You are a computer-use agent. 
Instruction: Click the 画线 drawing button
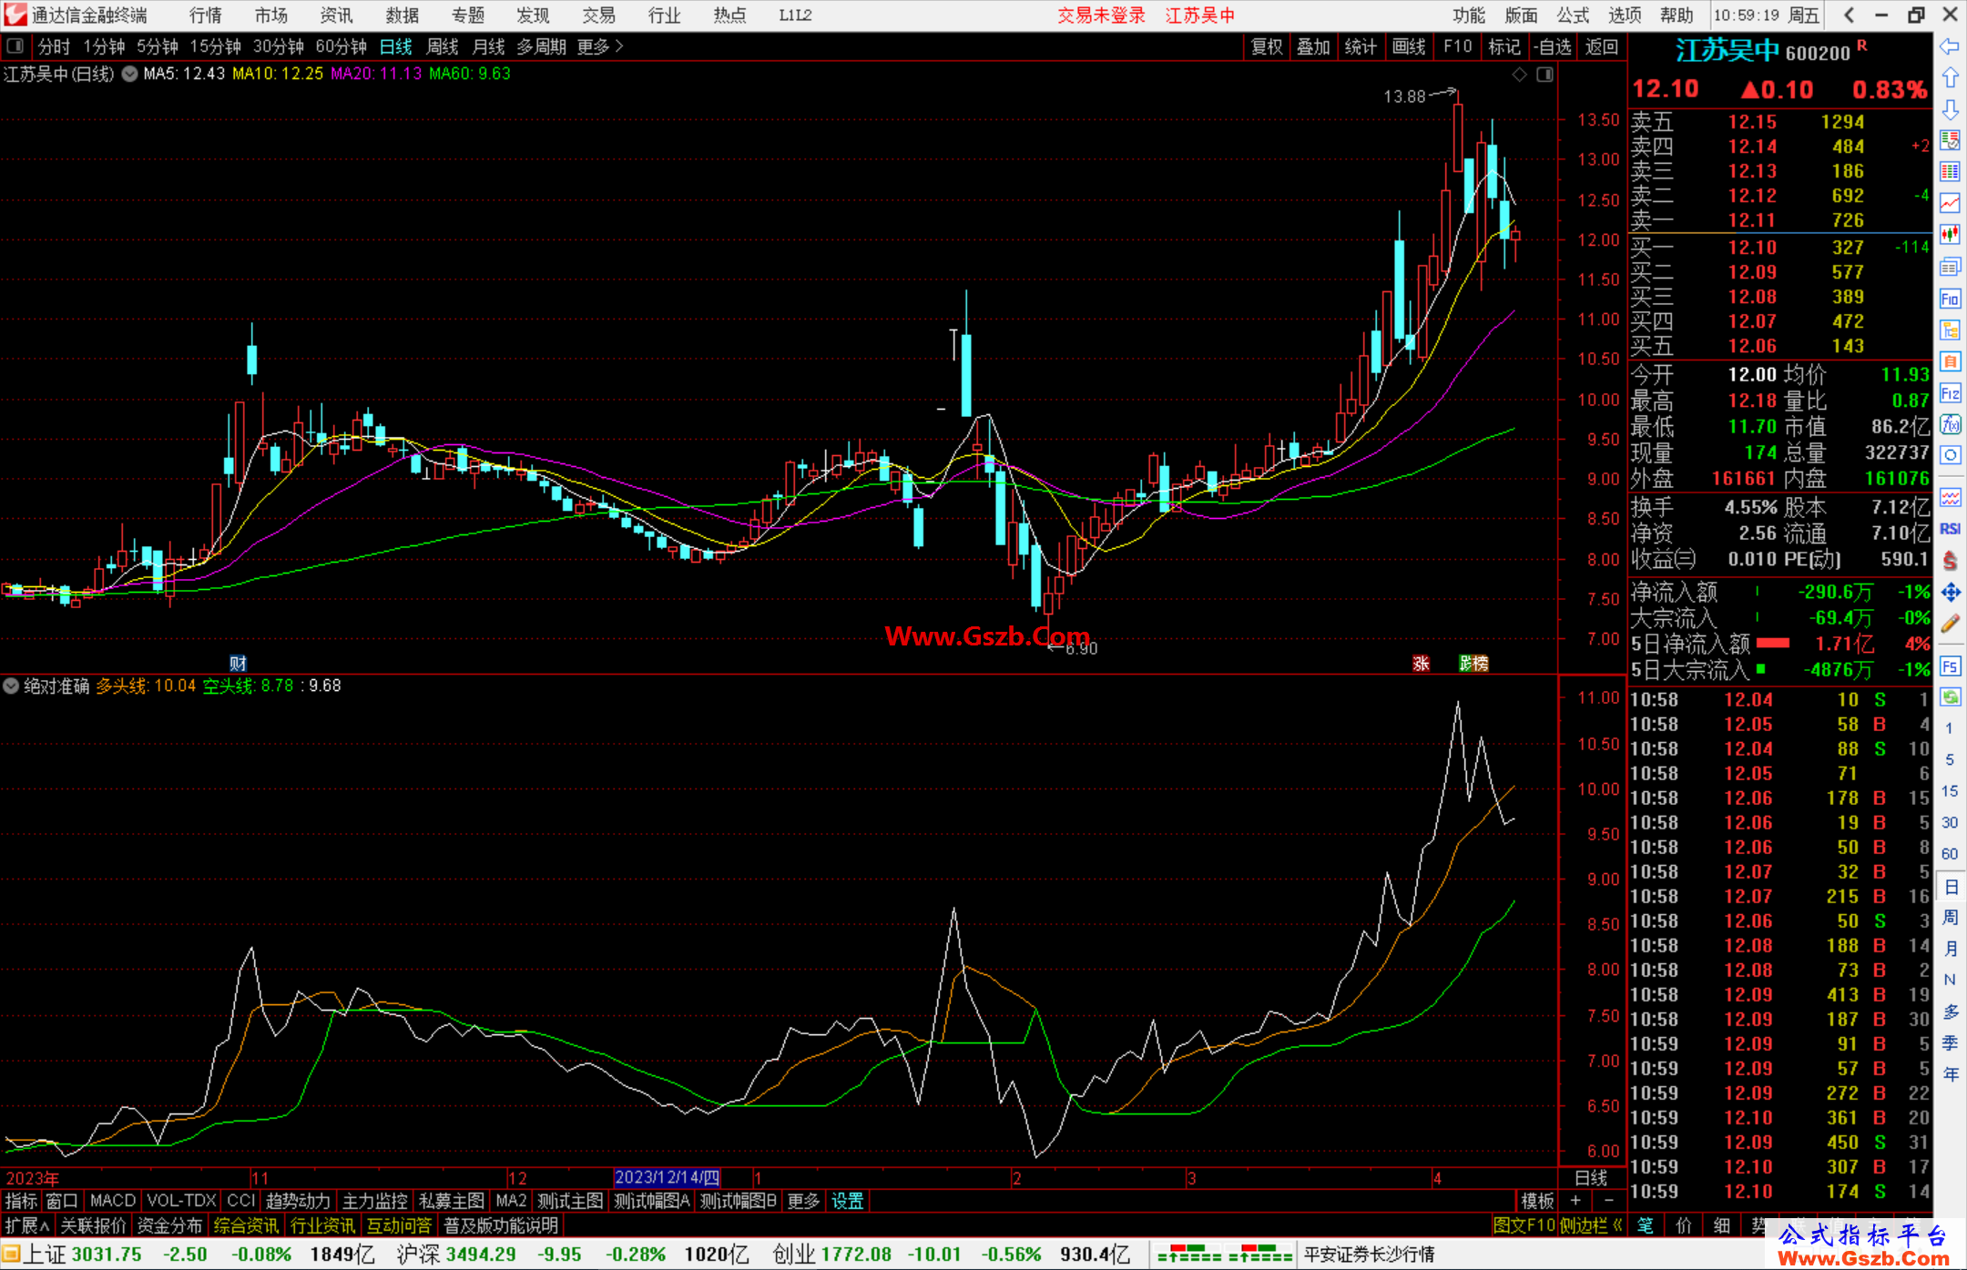1409,46
